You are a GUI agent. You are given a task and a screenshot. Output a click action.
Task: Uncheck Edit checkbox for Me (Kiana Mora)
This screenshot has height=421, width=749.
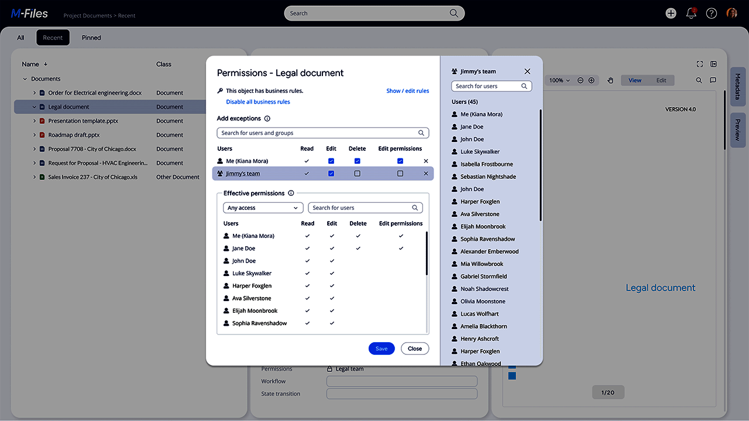click(331, 161)
